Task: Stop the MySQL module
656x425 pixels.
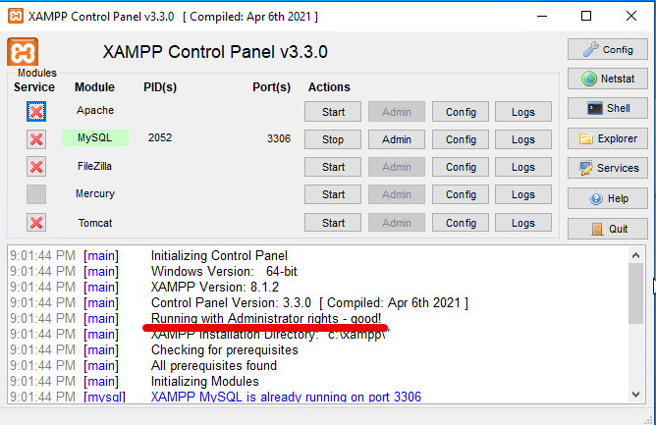Action: 333,139
